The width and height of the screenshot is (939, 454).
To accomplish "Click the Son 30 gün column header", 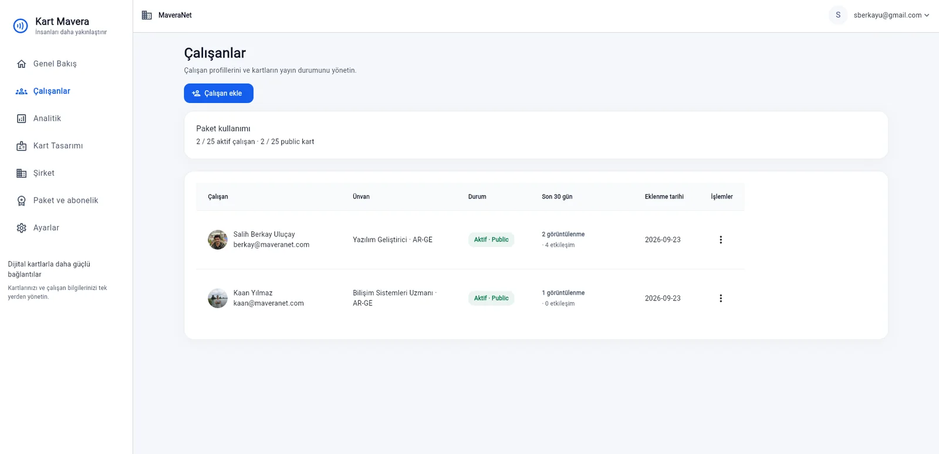I will pyautogui.click(x=557, y=197).
